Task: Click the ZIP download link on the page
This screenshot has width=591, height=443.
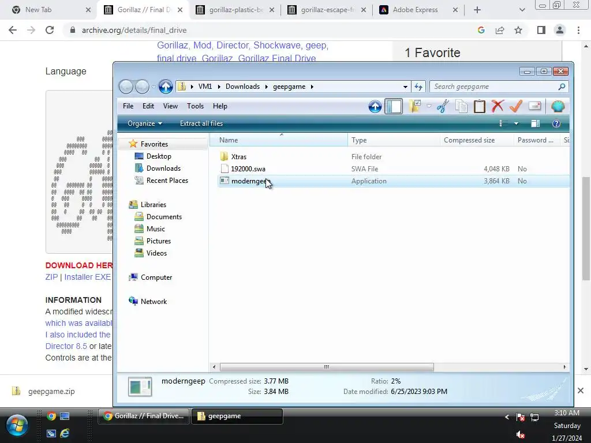Action: tap(51, 277)
